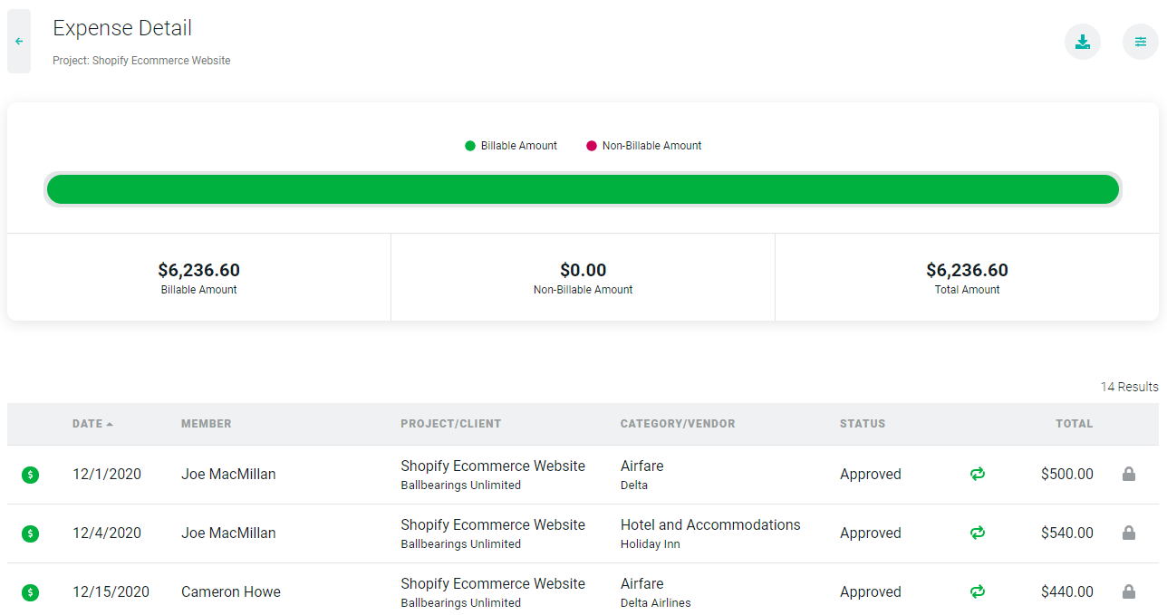Select the $6,236.60 Total Amount summary
This screenshot has height=615, width=1167.
coord(968,277)
